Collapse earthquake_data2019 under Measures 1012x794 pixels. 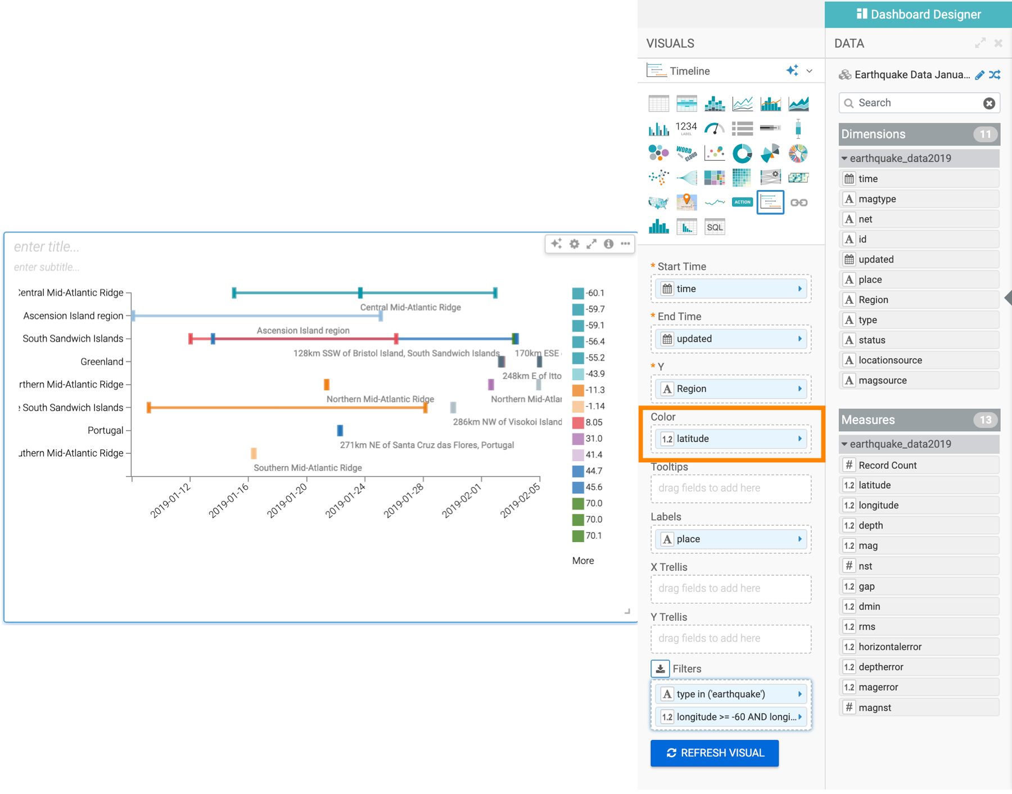point(844,444)
